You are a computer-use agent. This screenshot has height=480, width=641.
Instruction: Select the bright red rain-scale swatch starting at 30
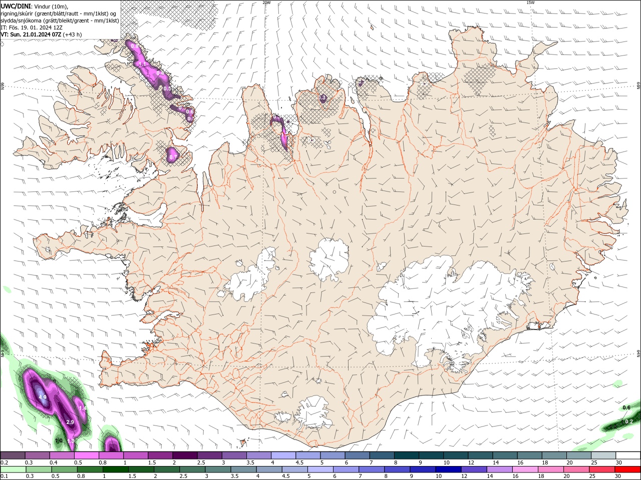coord(628,469)
